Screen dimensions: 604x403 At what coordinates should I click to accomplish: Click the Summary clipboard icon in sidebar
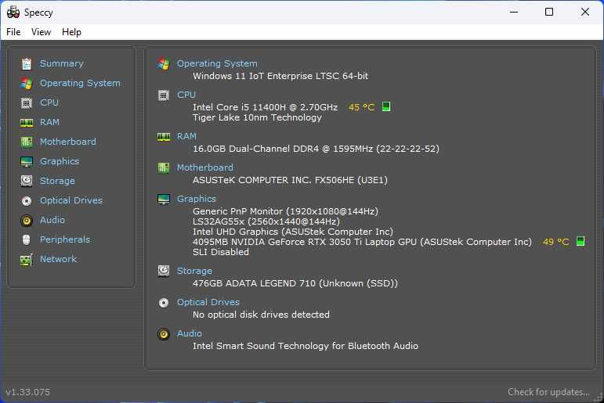(x=27, y=64)
